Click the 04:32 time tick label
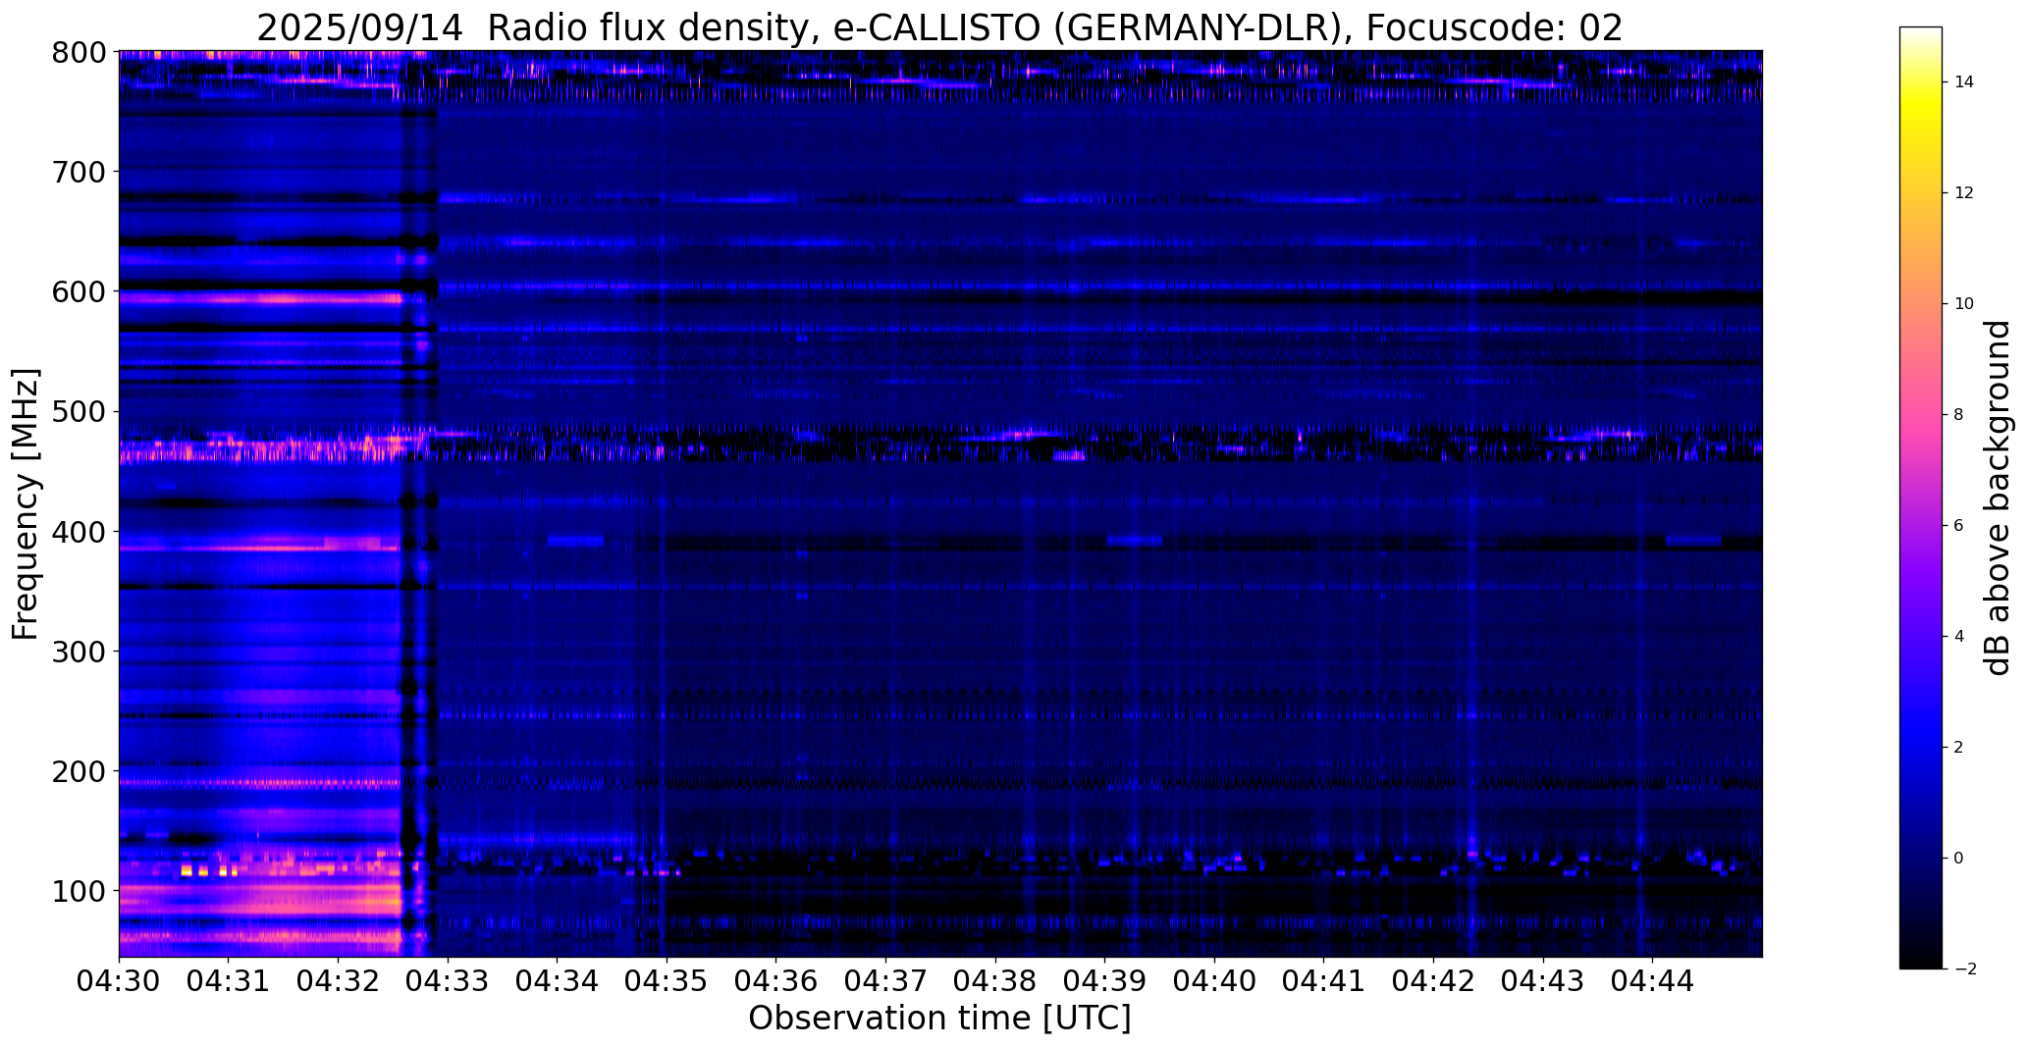The width and height of the screenshot is (2028, 1047). coord(339,981)
